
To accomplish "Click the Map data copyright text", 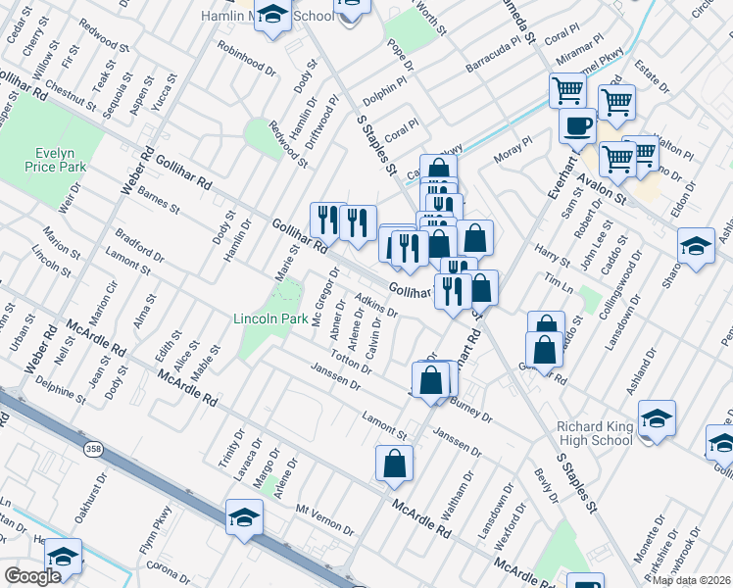I will (691, 580).
